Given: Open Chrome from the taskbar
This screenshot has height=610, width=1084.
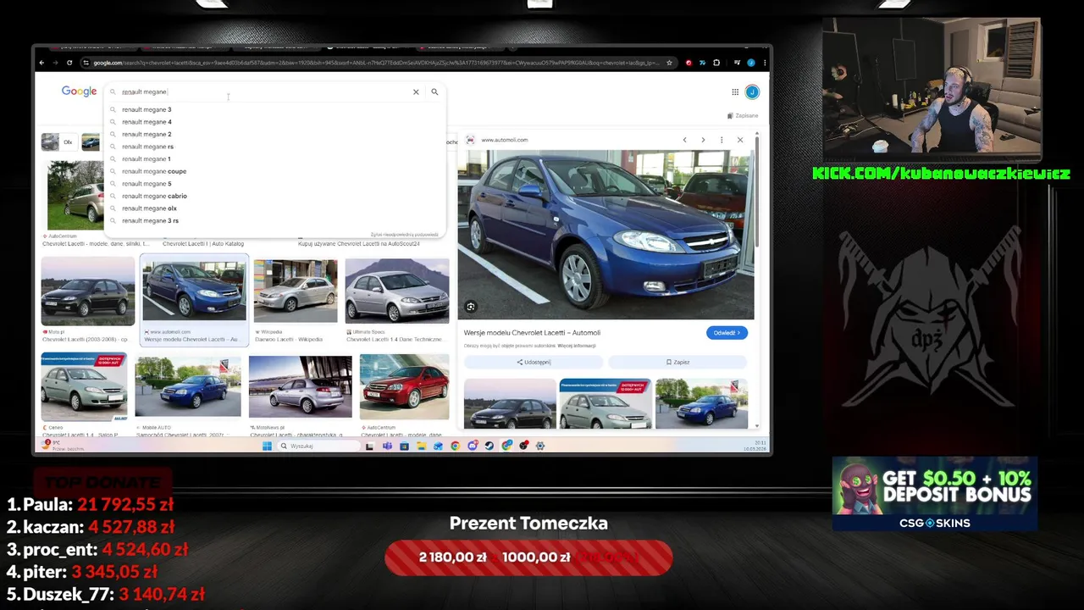Looking at the screenshot, I should click(x=455, y=446).
